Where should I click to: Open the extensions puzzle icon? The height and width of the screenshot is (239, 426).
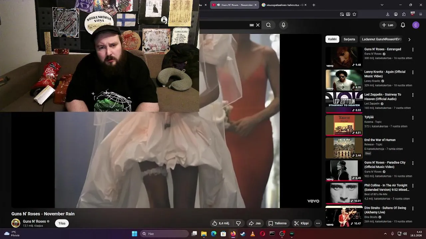click(x=404, y=14)
